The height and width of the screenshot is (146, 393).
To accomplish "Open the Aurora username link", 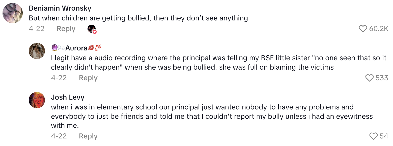I will (x=76, y=48).
